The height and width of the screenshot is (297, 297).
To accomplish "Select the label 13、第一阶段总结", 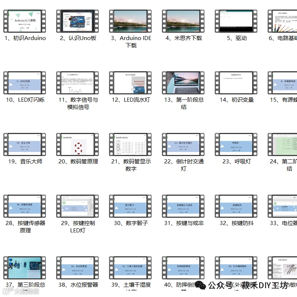I will pyautogui.click(x=184, y=104).
